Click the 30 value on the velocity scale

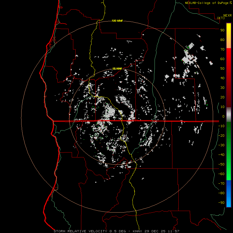[222, 88]
